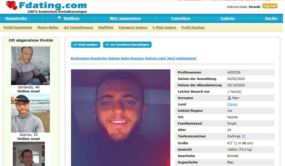
Task: Open Meine Bilder link
Action: (x=48, y=27)
